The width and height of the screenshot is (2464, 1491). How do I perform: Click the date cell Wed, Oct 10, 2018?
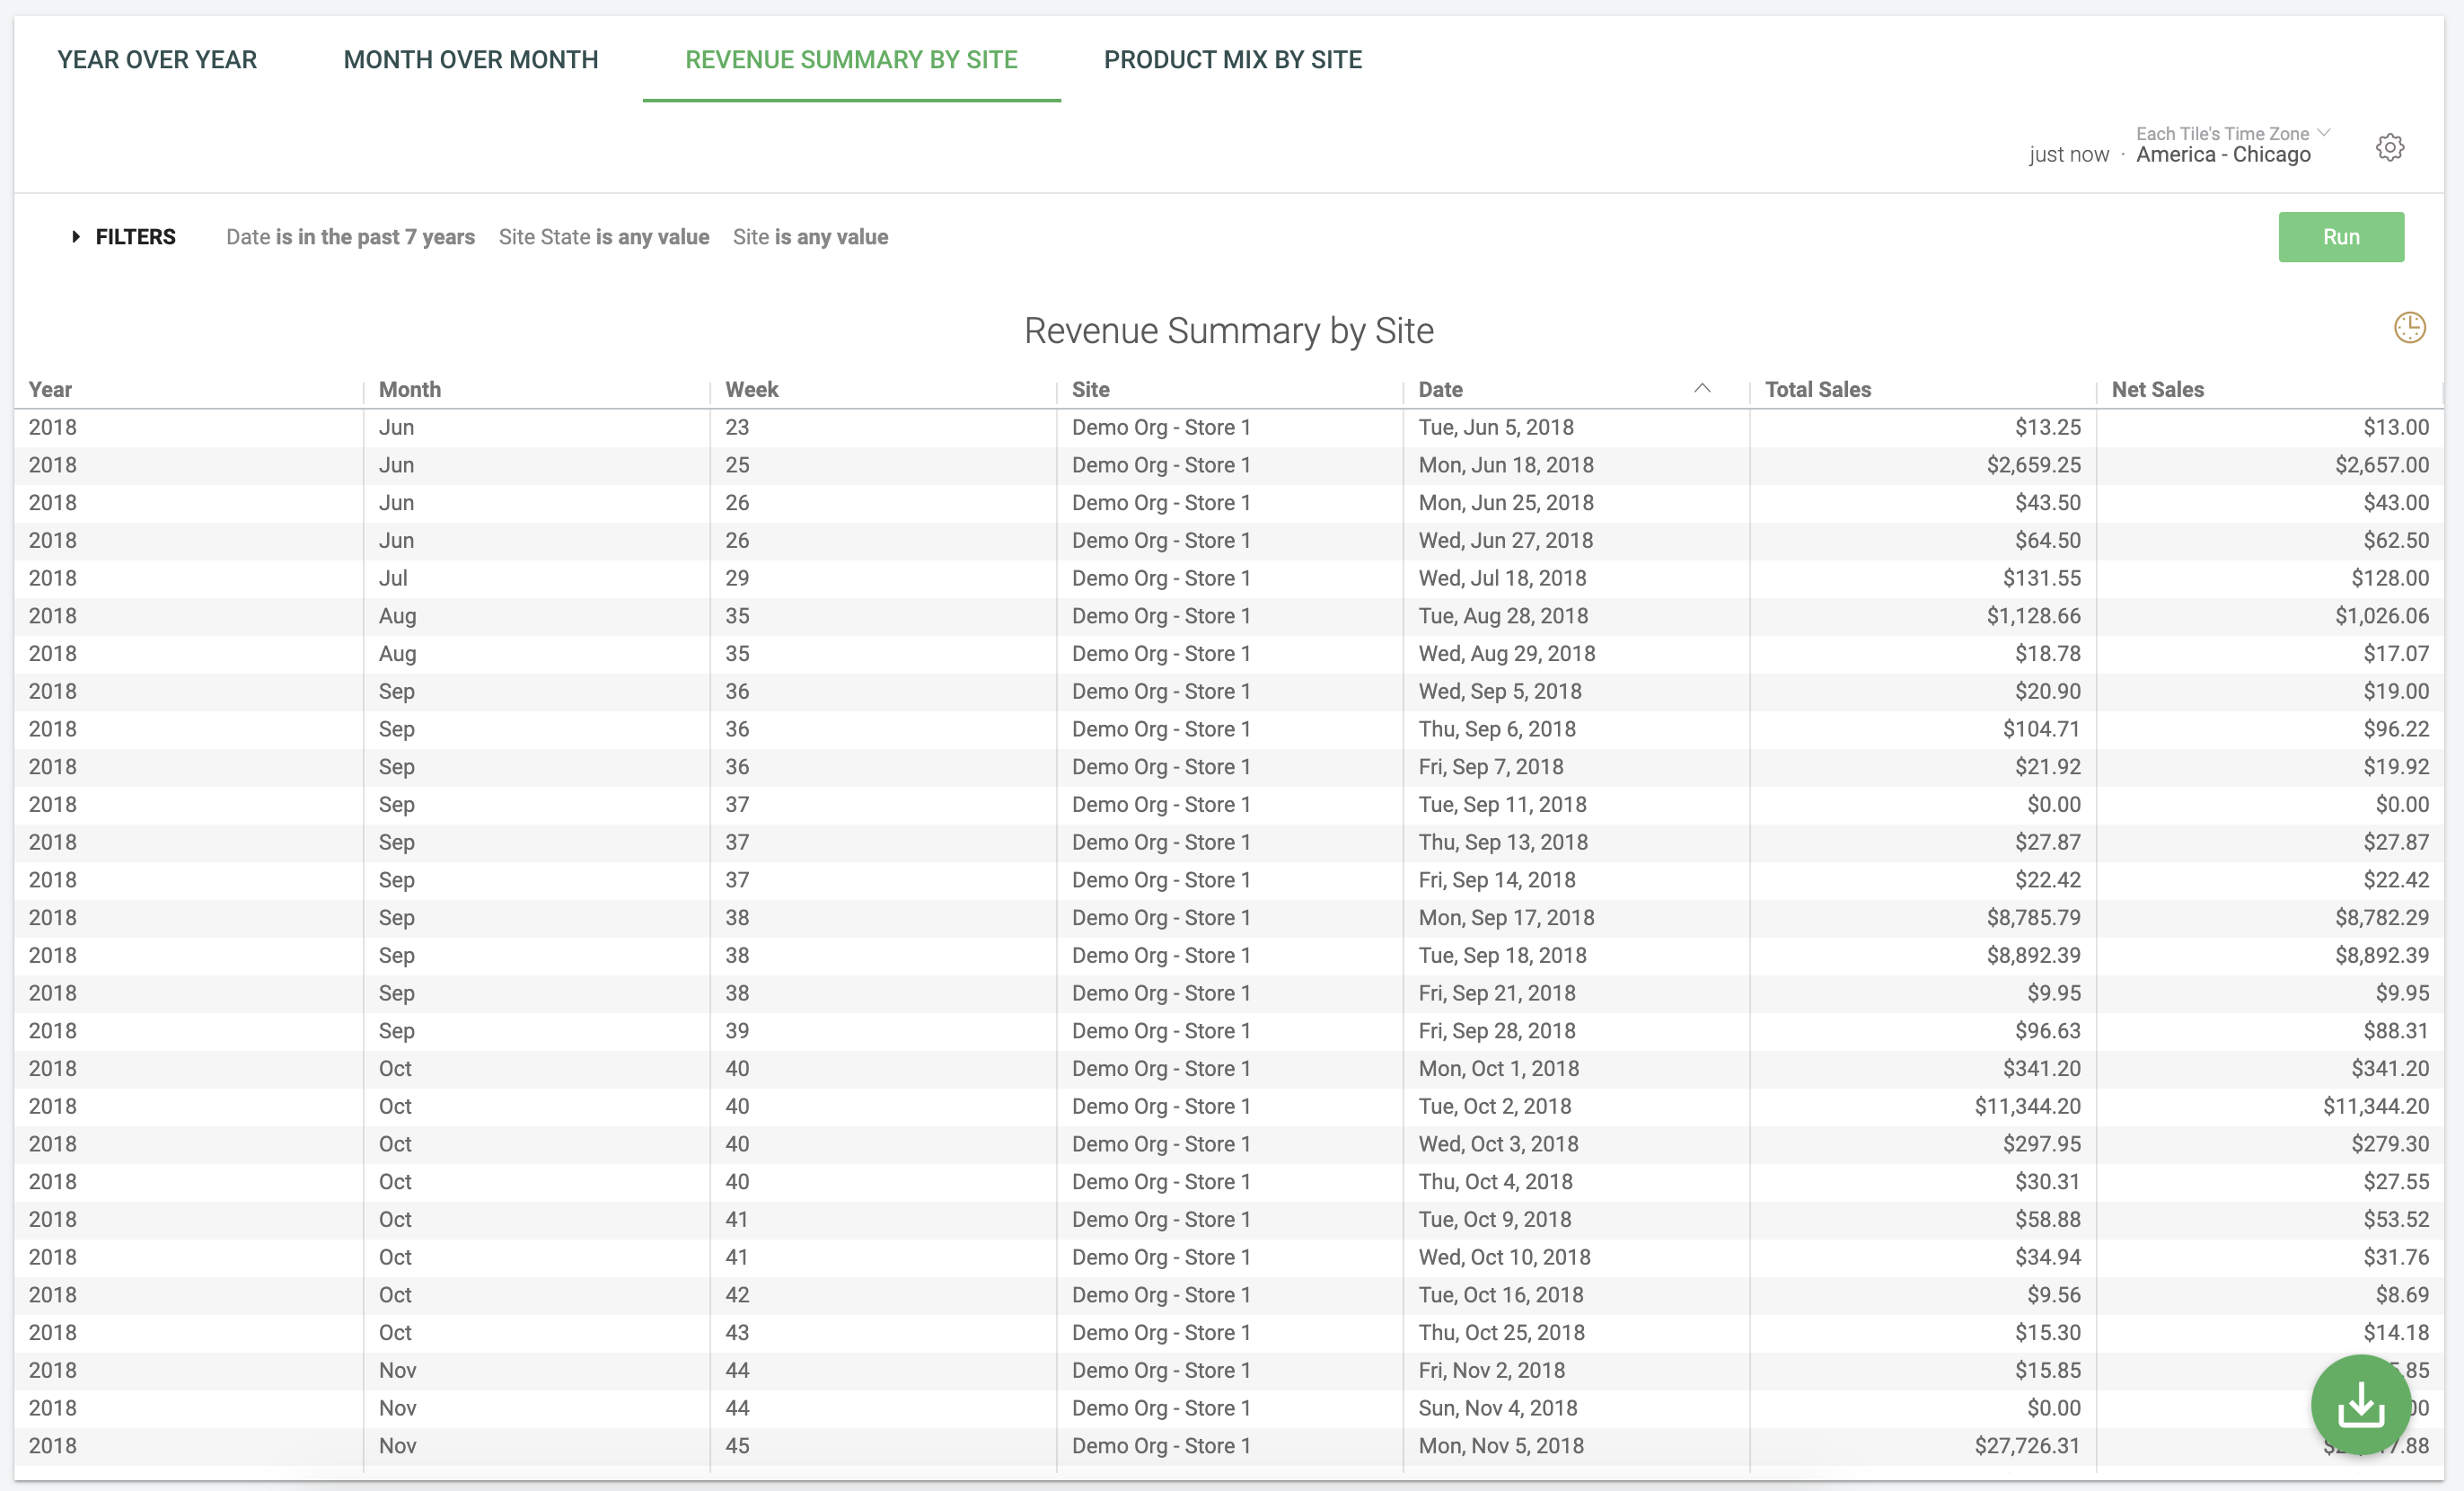(1504, 1257)
